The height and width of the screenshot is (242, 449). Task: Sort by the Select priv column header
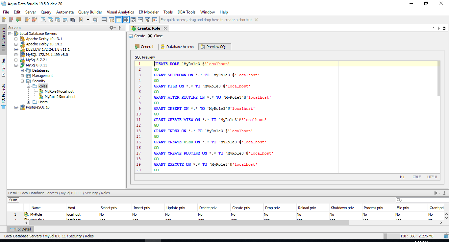coord(115,208)
